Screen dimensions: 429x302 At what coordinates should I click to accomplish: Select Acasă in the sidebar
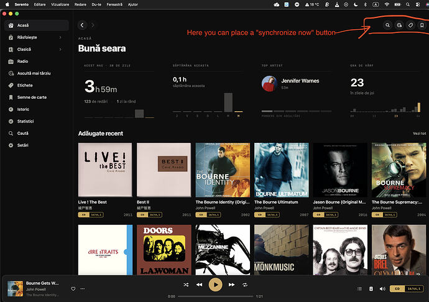click(37, 25)
